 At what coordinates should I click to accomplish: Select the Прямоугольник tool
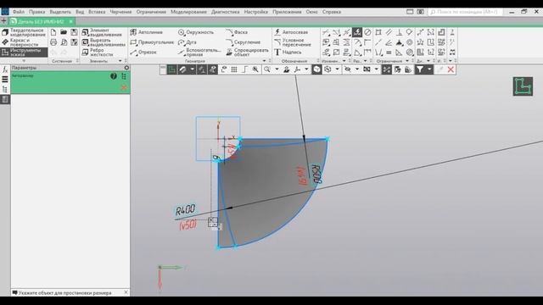pos(152,42)
